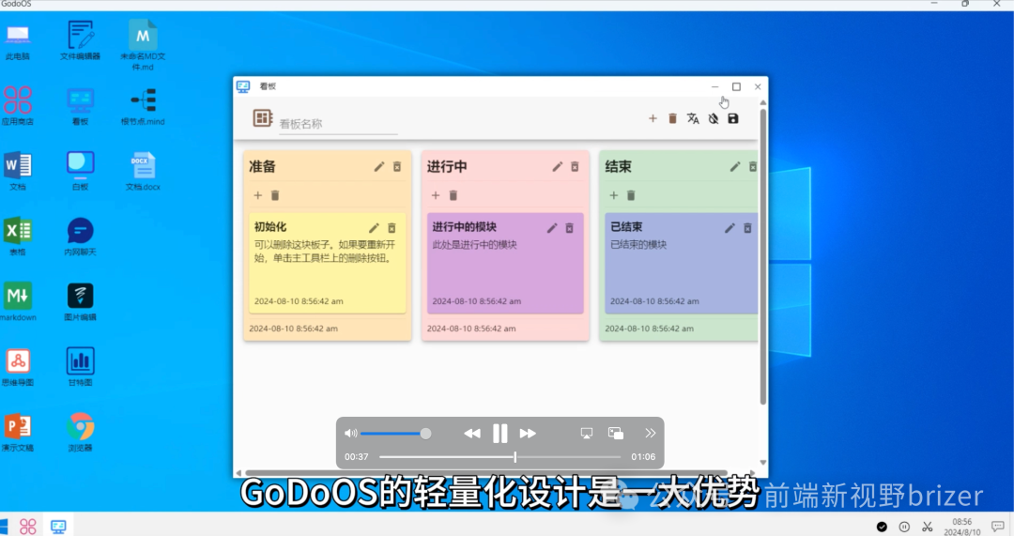
Task: Open the taskbar notification center icon
Action: click(997, 527)
